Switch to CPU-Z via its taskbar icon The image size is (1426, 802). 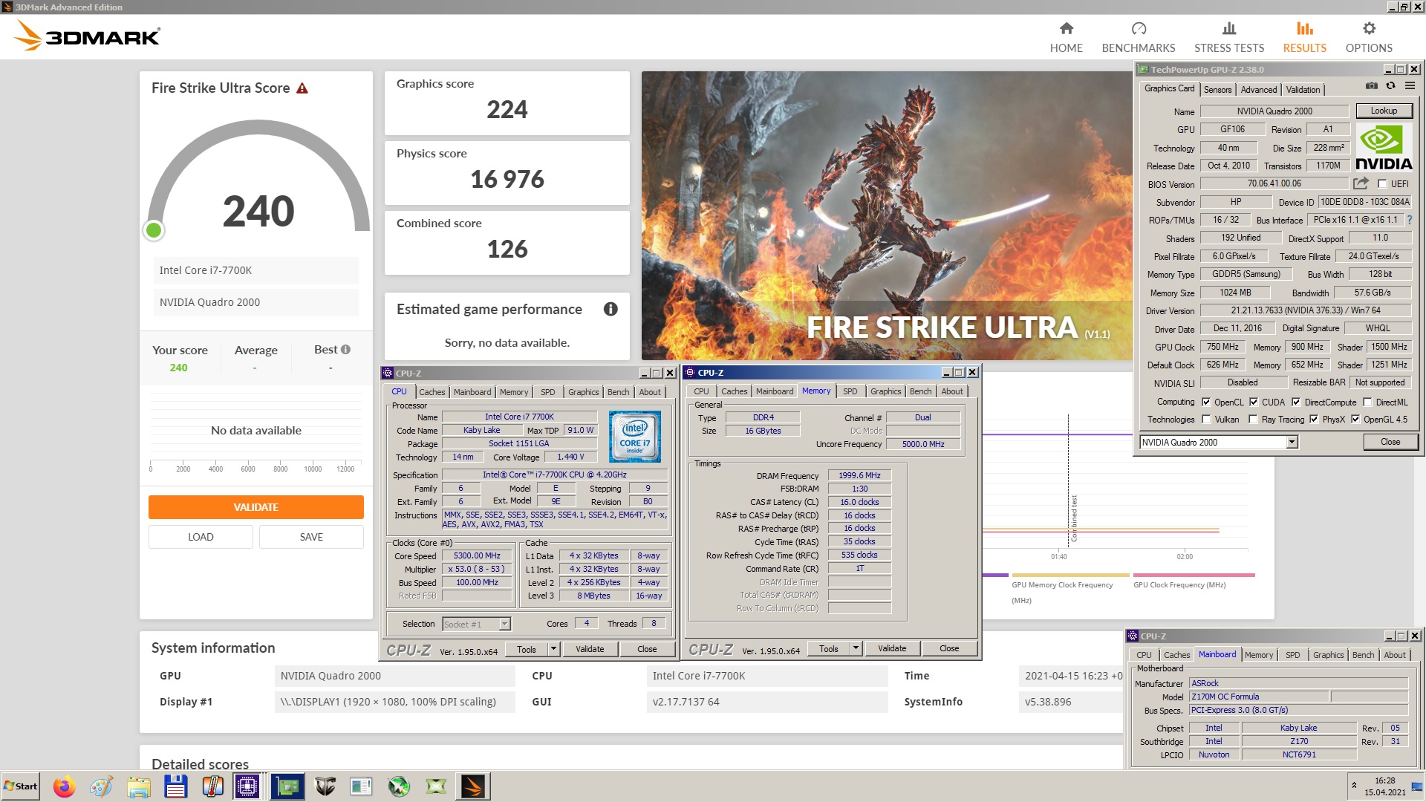(x=247, y=786)
